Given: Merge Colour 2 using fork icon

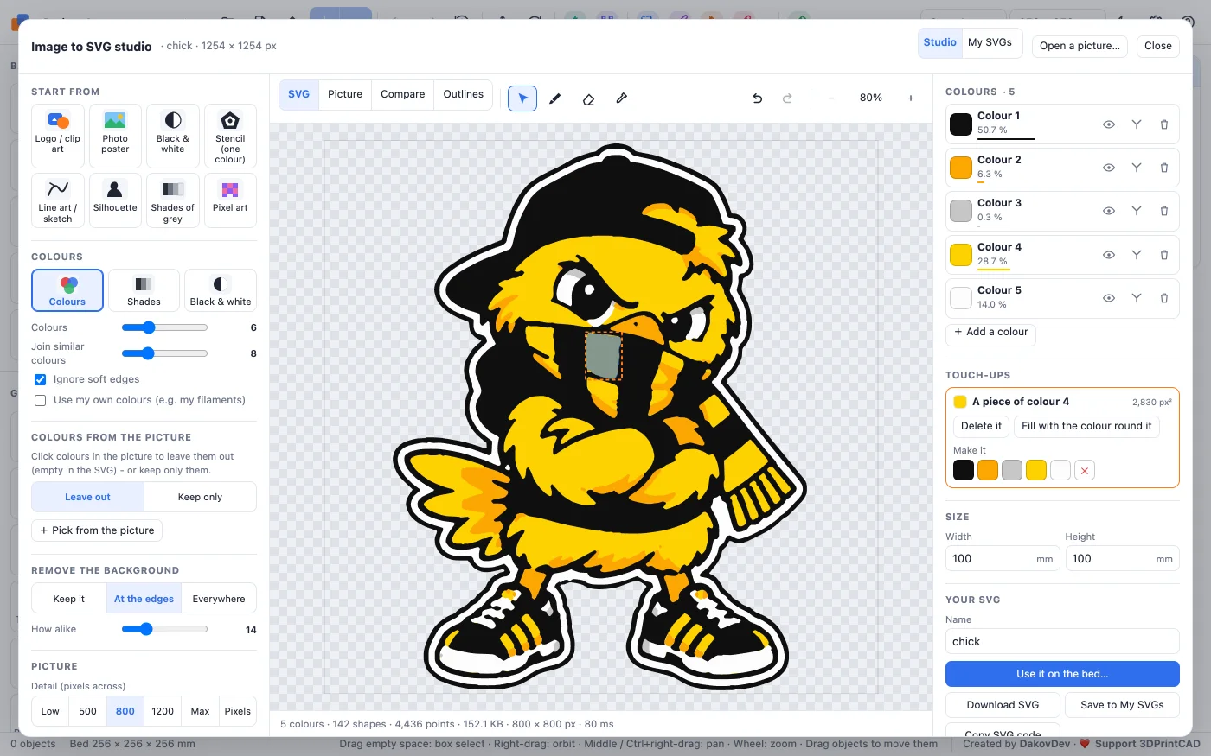Looking at the screenshot, I should (x=1137, y=168).
